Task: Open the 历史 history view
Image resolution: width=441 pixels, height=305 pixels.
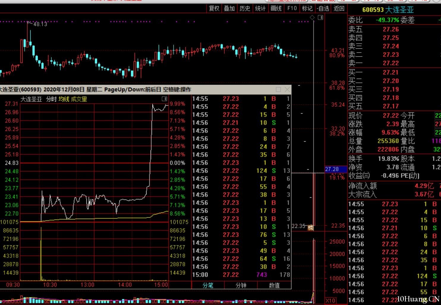Action: click(x=245, y=8)
